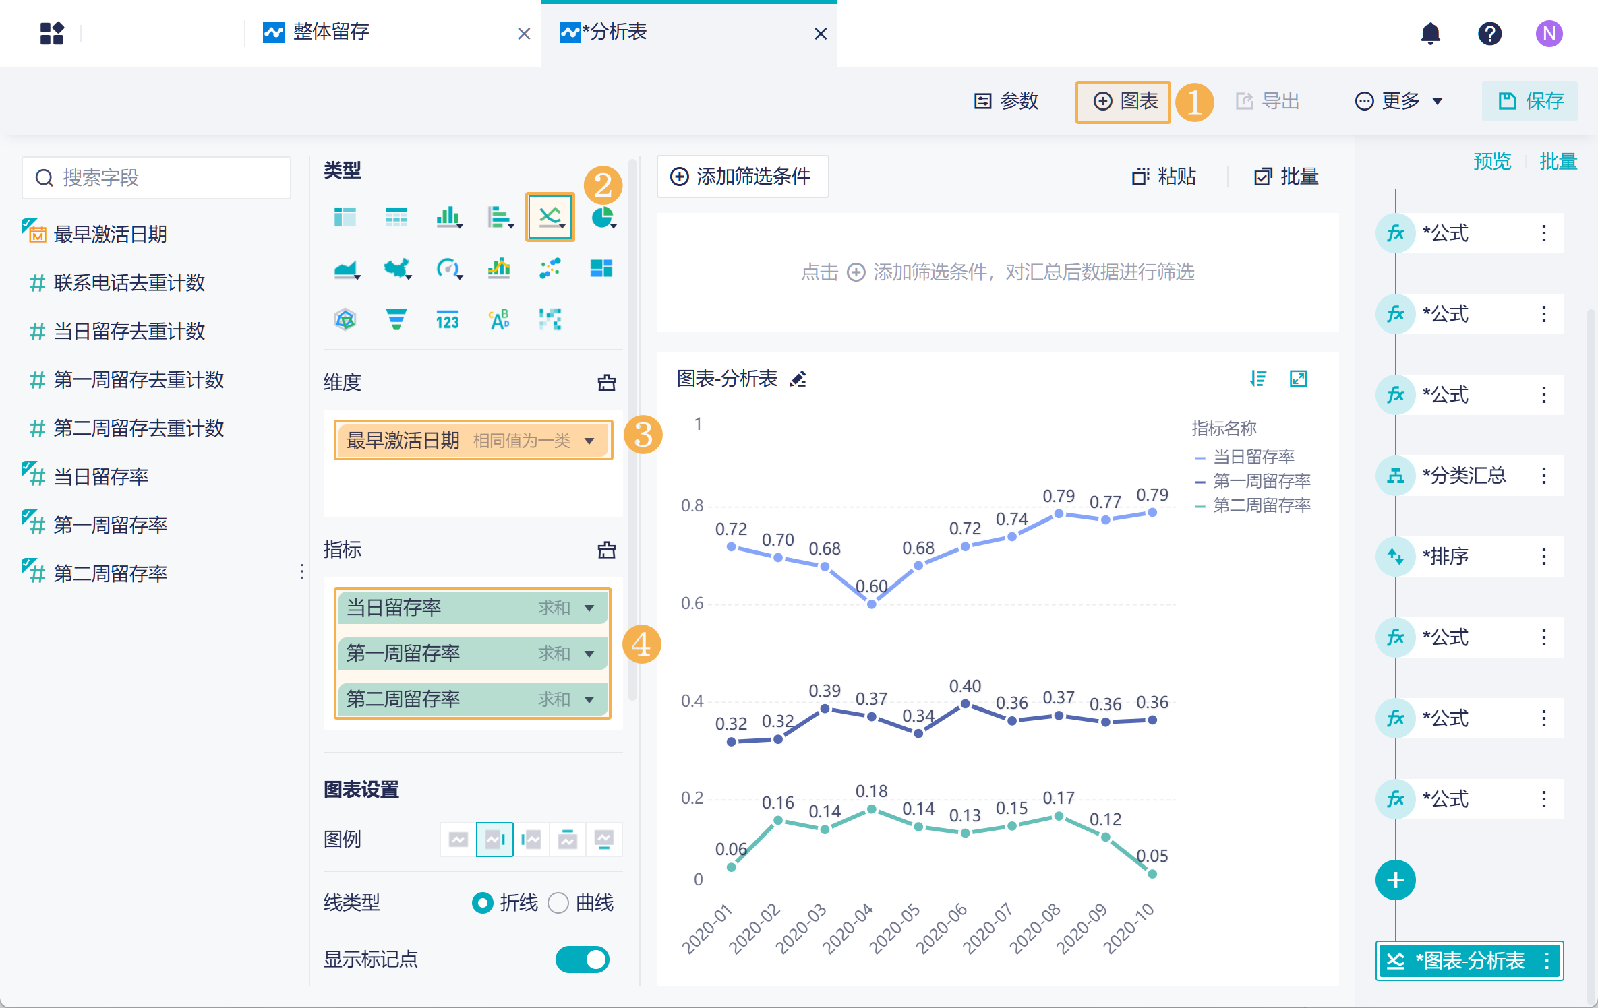Set legend position to bottom
The height and width of the screenshot is (1008, 1598).
604,840
